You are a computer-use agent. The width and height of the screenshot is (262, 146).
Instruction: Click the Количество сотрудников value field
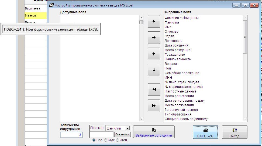click(x=71, y=135)
